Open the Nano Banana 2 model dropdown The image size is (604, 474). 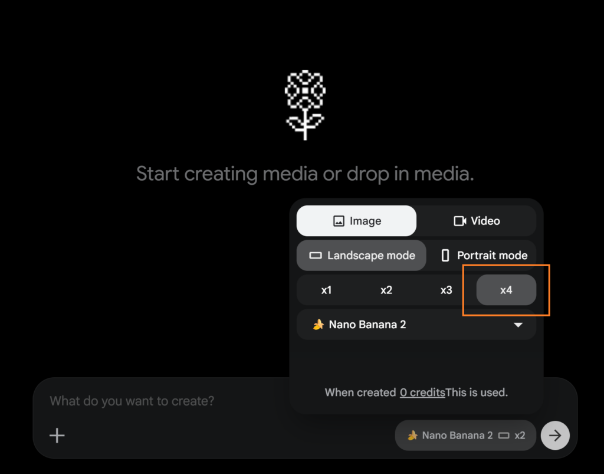(416, 325)
